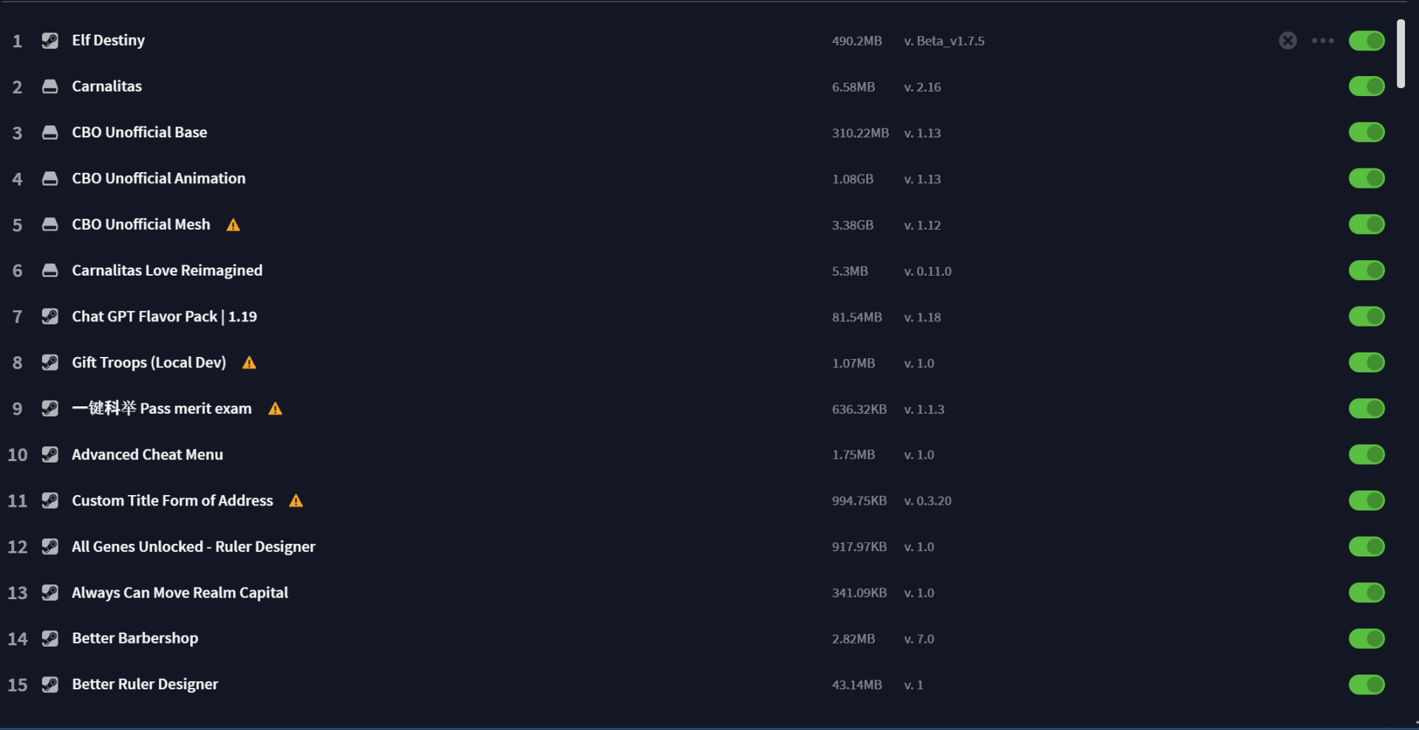Click the Steam icon beside Better Barbershop
Image resolution: width=1419 pixels, height=730 pixels.
point(50,638)
